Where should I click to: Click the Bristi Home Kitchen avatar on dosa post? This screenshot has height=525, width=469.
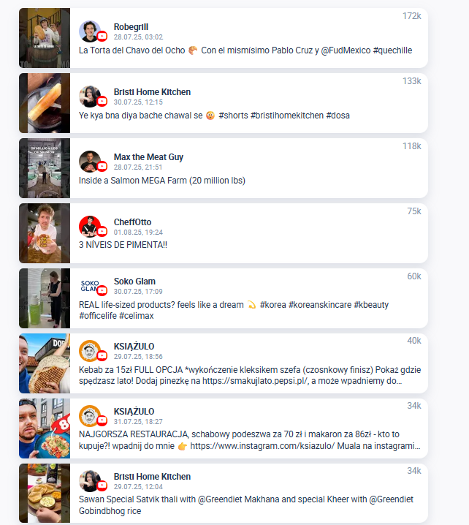click(x=90, y=97)
